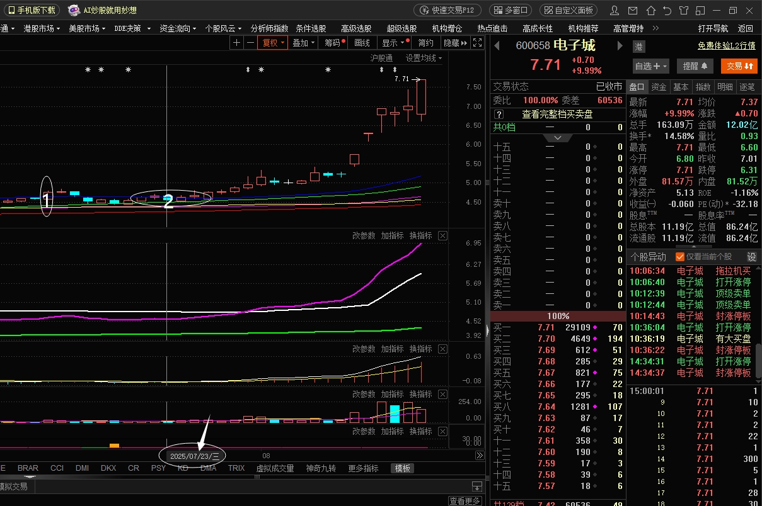Toggle the 简约 simple mode
Image resolution: width=762 pixels, height=506 pixels.
[x=426, y=43]
